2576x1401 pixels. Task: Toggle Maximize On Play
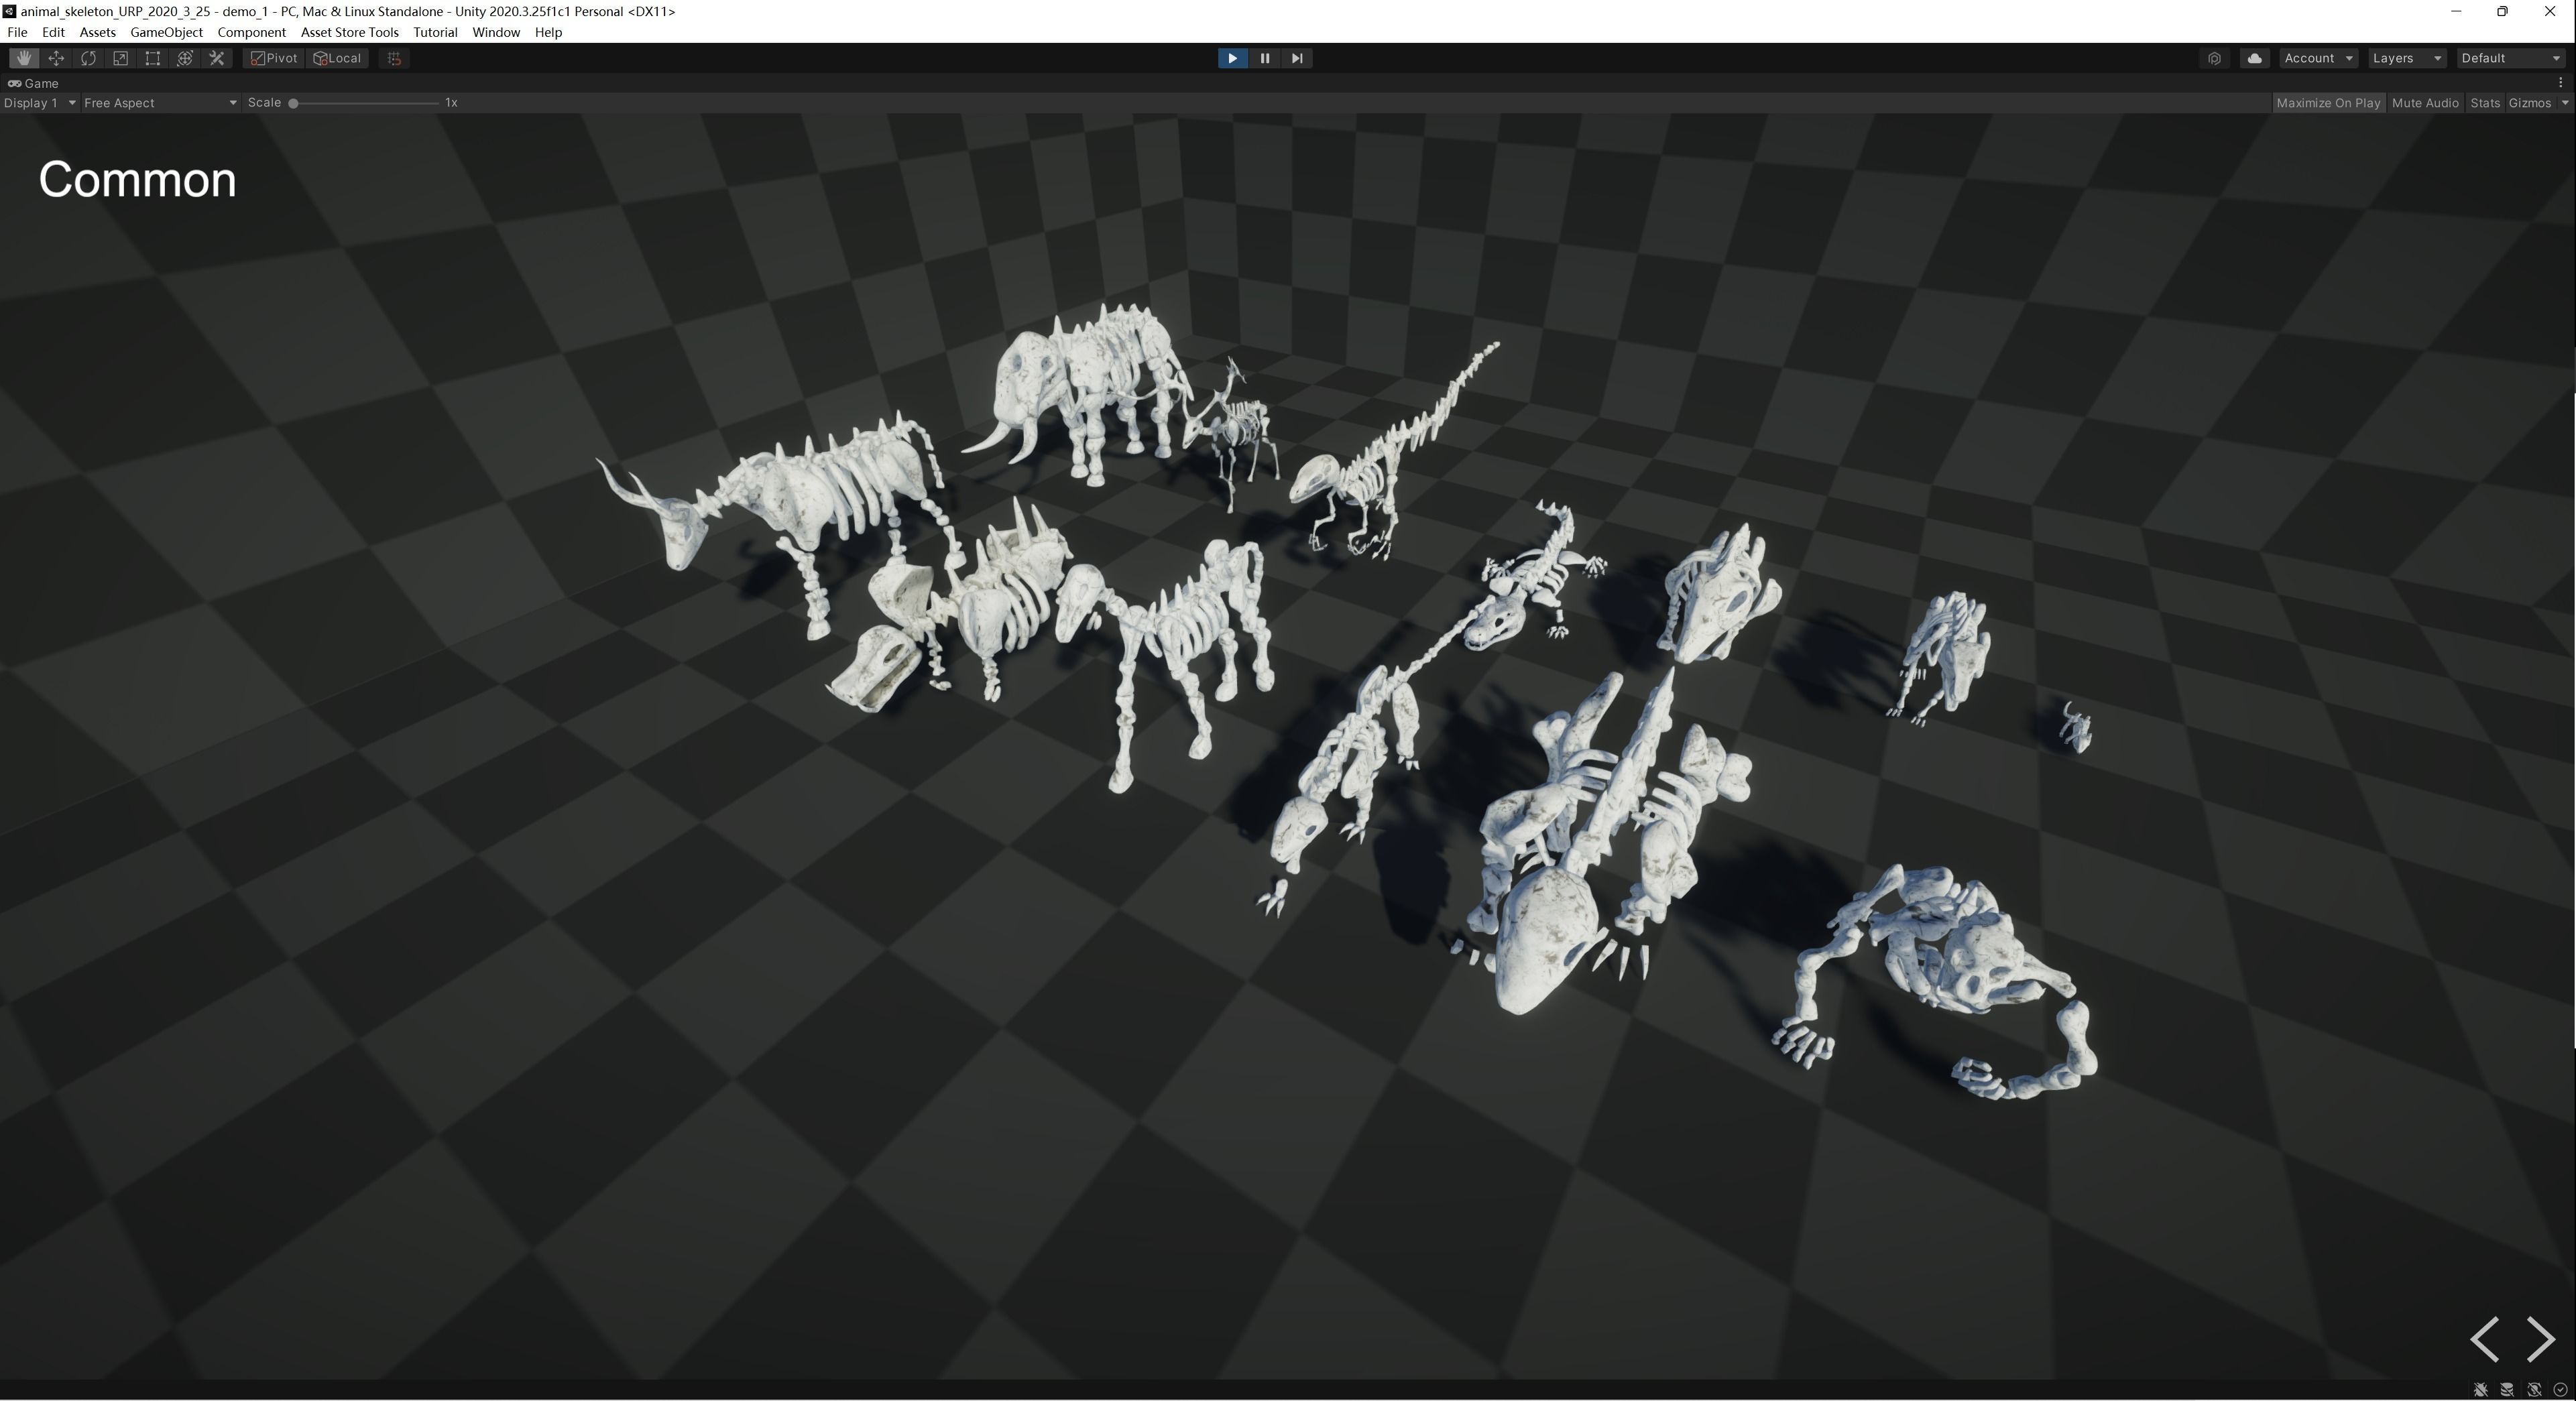pyautogui.click(x=2328, y=103)
